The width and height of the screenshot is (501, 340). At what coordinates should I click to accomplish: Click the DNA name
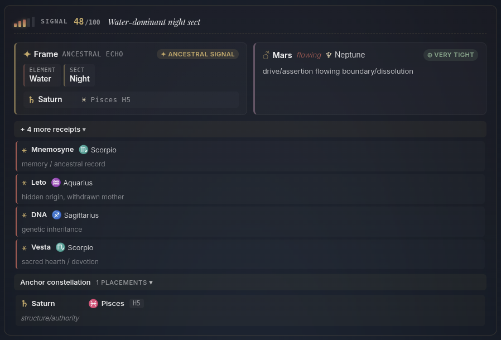point(39,215)
